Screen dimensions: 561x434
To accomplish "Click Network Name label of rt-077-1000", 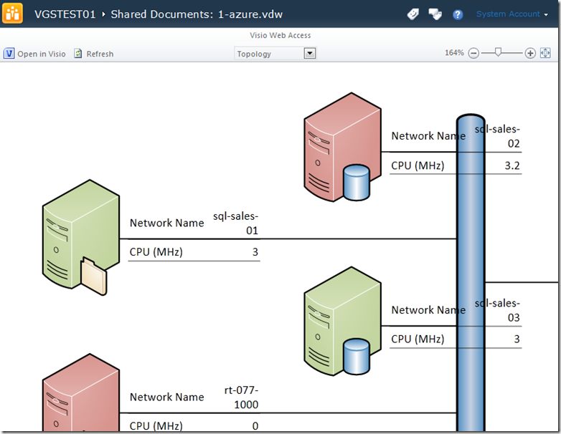I will (x=166, y=397).
